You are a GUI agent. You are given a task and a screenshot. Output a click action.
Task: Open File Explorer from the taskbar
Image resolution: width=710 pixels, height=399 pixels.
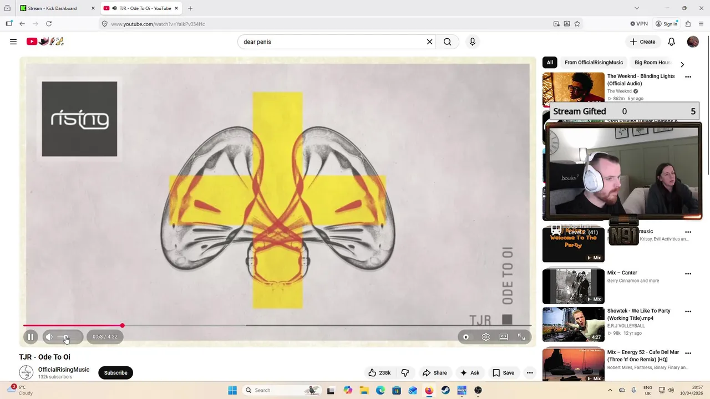[x=364, y=390]
